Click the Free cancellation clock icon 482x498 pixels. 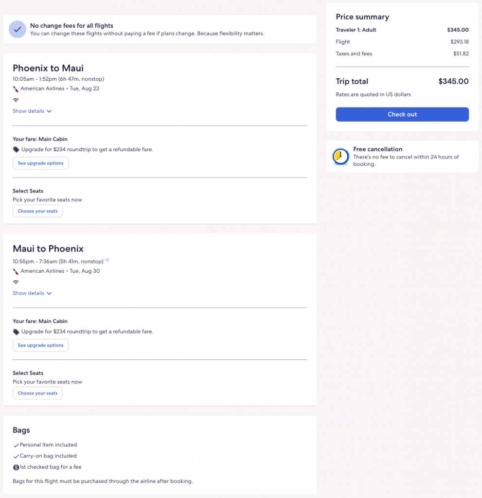click(x=340, y=156)
